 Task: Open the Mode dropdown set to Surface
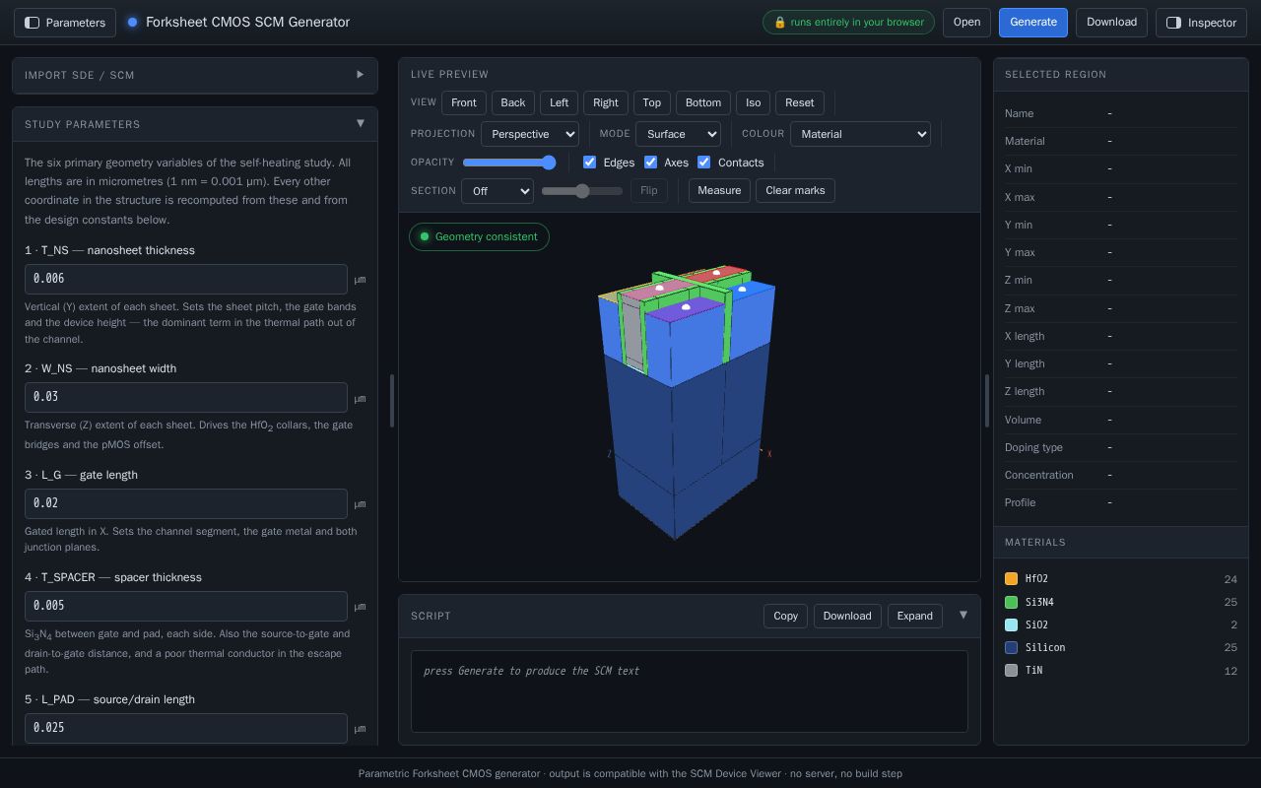click(x=678, y=134)
